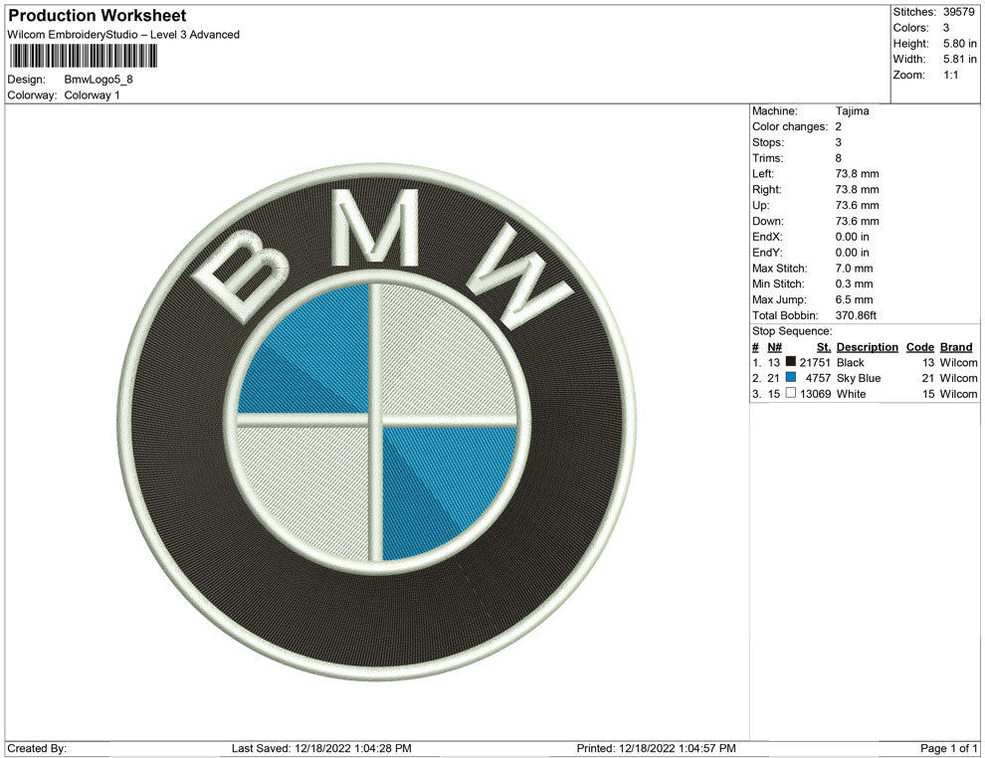The height and width of the screenshot is (758, 985).
Task: Click the Sky Blue stitch count '4757'
Action: click(818, 378)
